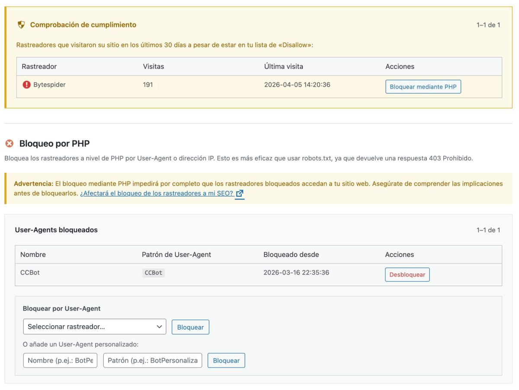519x390 pixels.
Task: Focus the Nombre custom User-Agent field
Action: 61,360
